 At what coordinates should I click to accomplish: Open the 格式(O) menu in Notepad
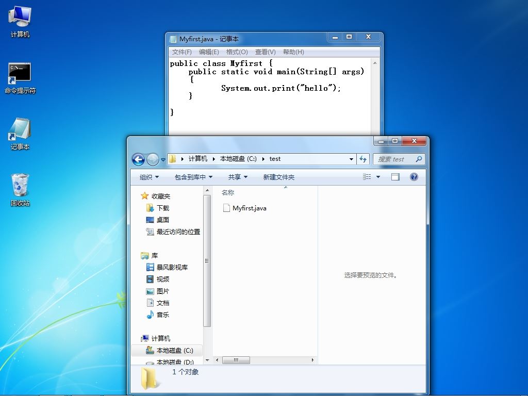click(x=237, y=52)
